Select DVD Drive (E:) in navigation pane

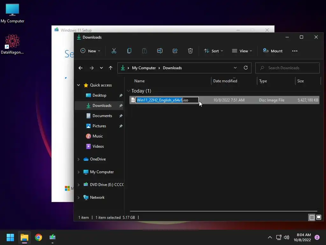[x=107, y=185]
